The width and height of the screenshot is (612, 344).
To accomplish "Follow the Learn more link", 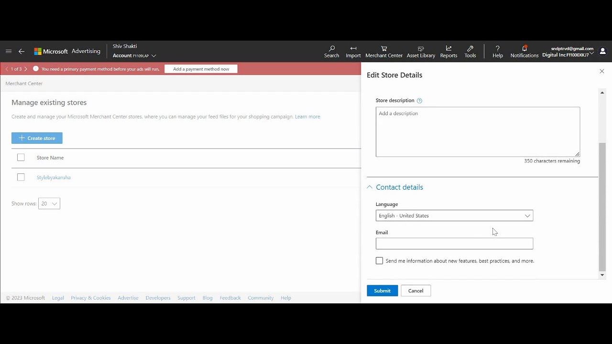I will (x=307, y=117).
